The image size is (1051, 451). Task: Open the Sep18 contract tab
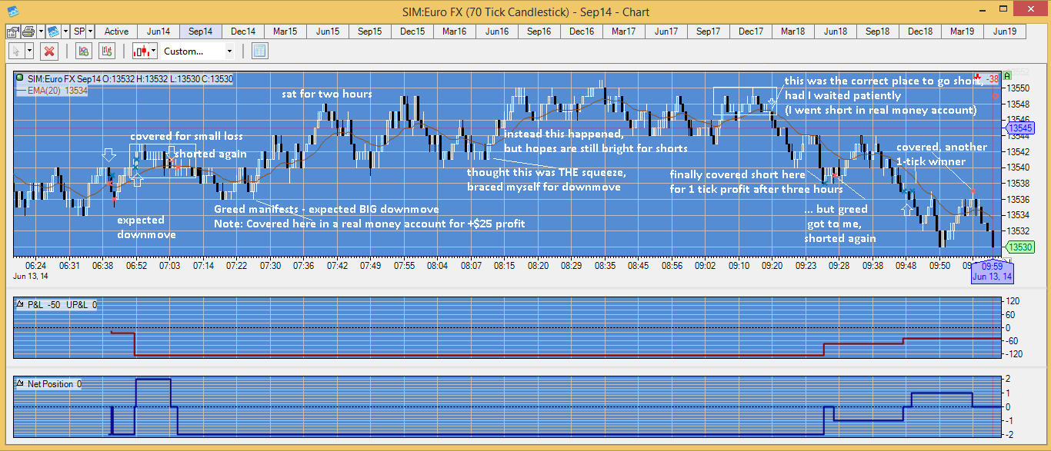pyautogui.click(x=878, y=32)
